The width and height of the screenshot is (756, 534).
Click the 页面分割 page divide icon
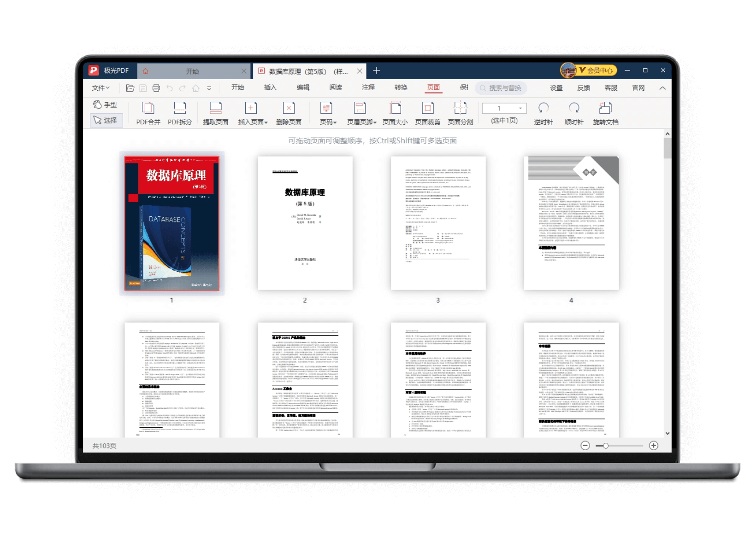pos(460,108)
